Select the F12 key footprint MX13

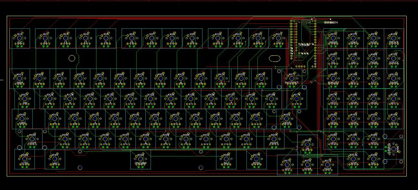point(279,38)
